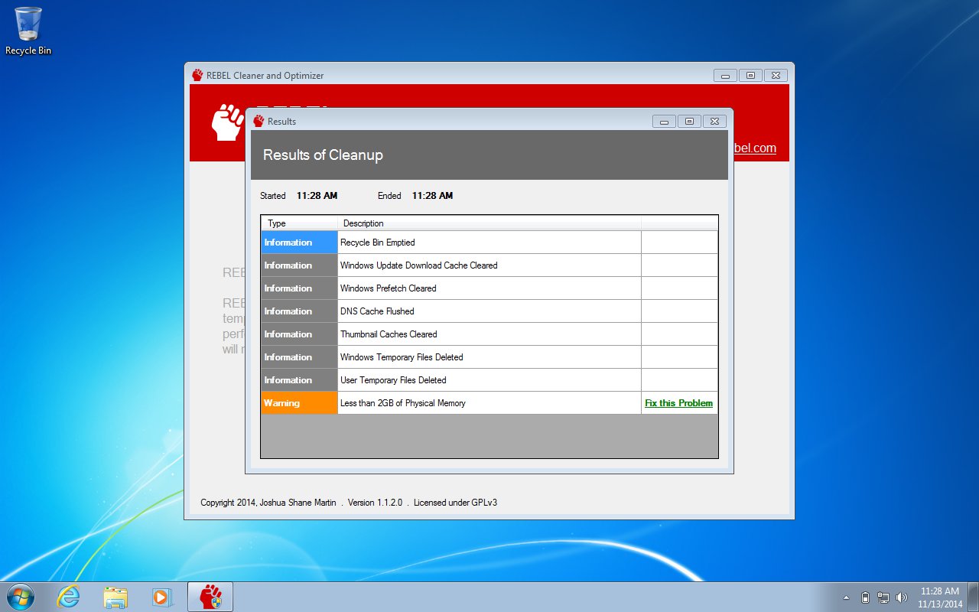Select the DNS Cache Flushed entry

tap(459, 311)
